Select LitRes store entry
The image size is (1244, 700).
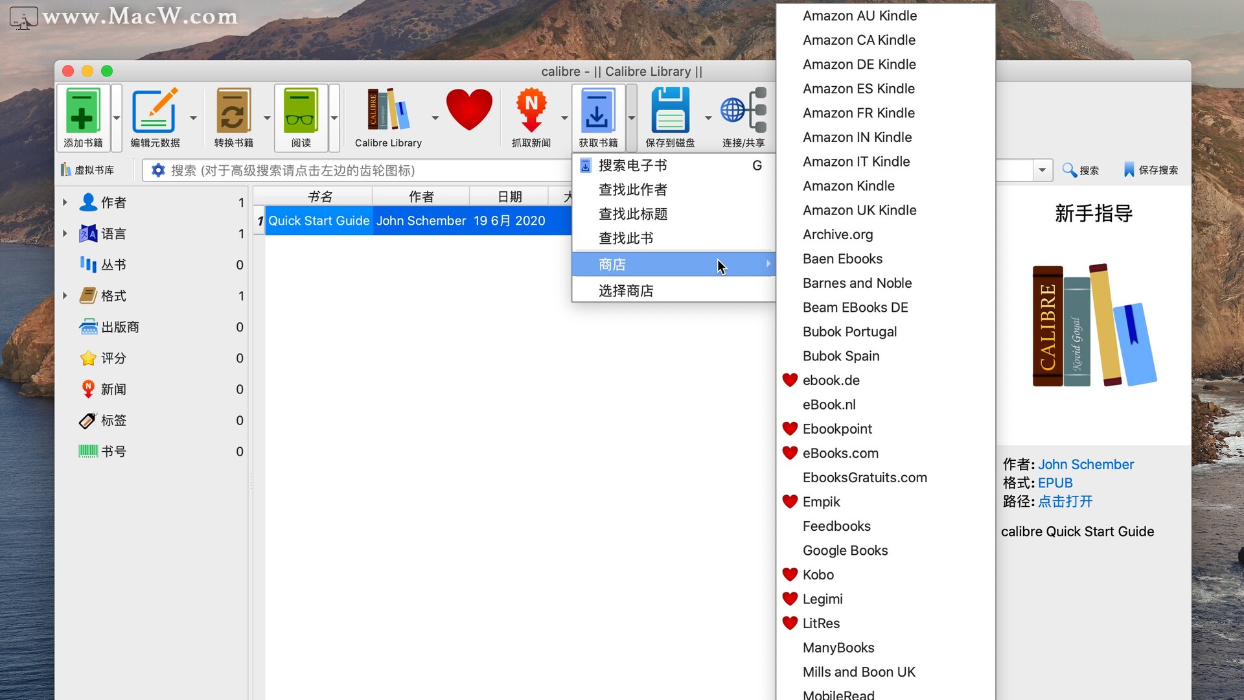[x=885, y=624]
